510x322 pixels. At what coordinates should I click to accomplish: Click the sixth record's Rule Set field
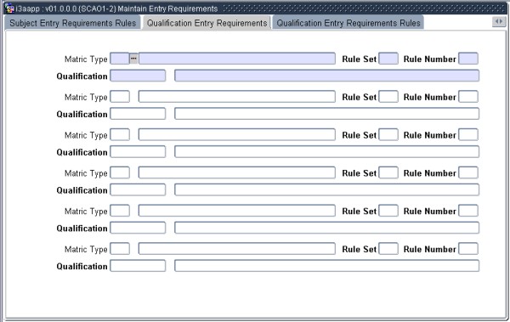[388, 249]
